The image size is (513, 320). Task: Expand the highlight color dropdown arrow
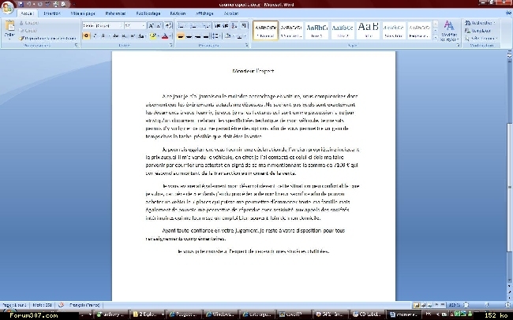158,36
